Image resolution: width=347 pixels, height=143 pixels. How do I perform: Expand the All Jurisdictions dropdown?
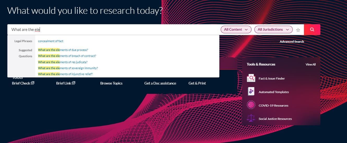pos(273,30)
